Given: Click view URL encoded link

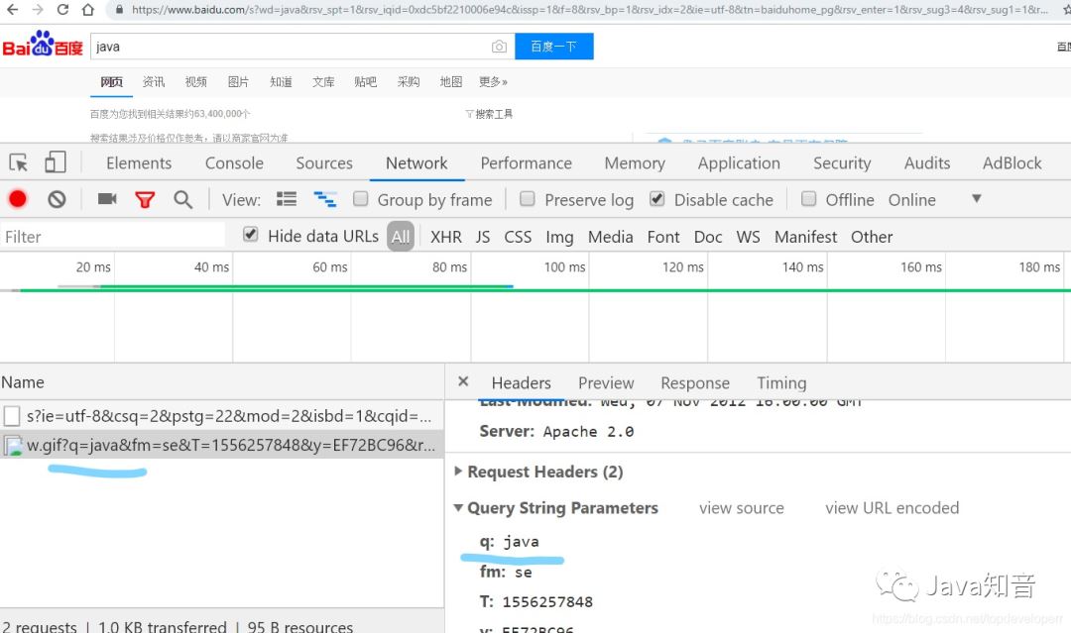Looking at the screenshot, I should 892,508.
